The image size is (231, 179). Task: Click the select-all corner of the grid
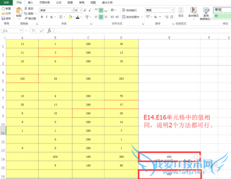pyautogui.click(x=4, y=37)
